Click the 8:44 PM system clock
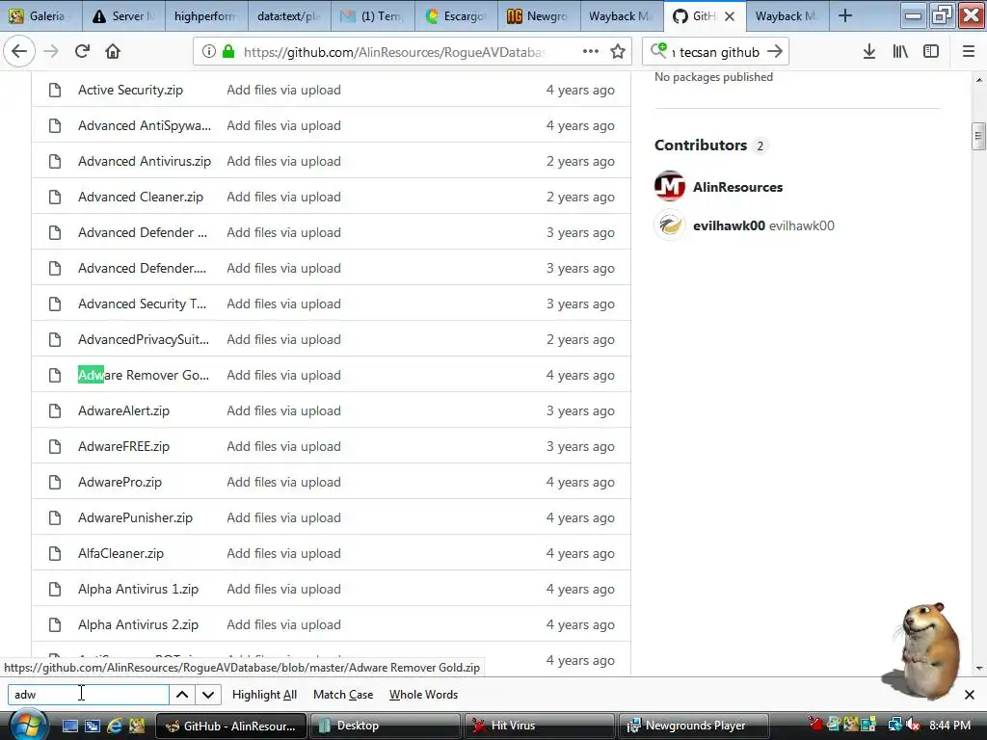 pos(949,726)
